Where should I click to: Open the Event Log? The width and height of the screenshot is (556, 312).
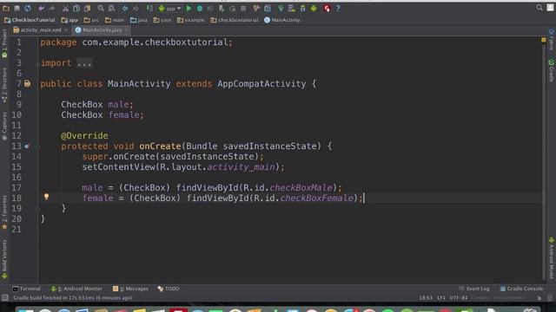[474, 289]
